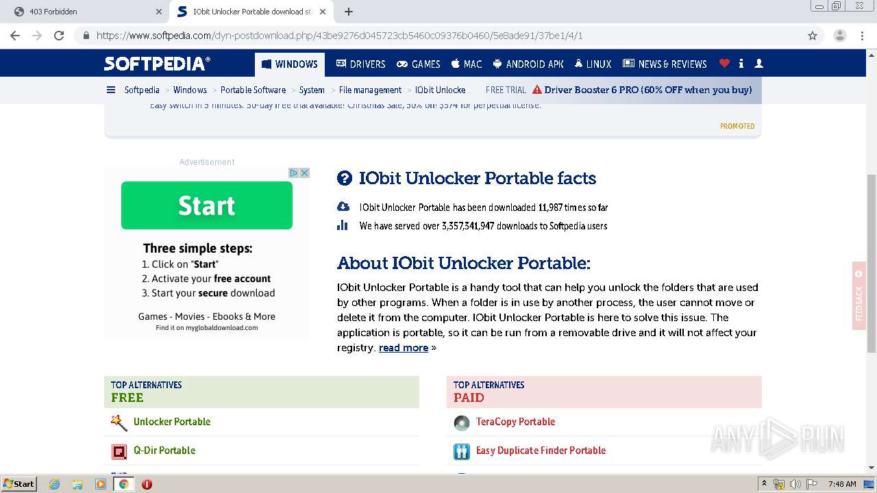Open the Chrome profile avatar icon
Image resolution: width=877 pixels, height=493 pixels.
(839, 36)
